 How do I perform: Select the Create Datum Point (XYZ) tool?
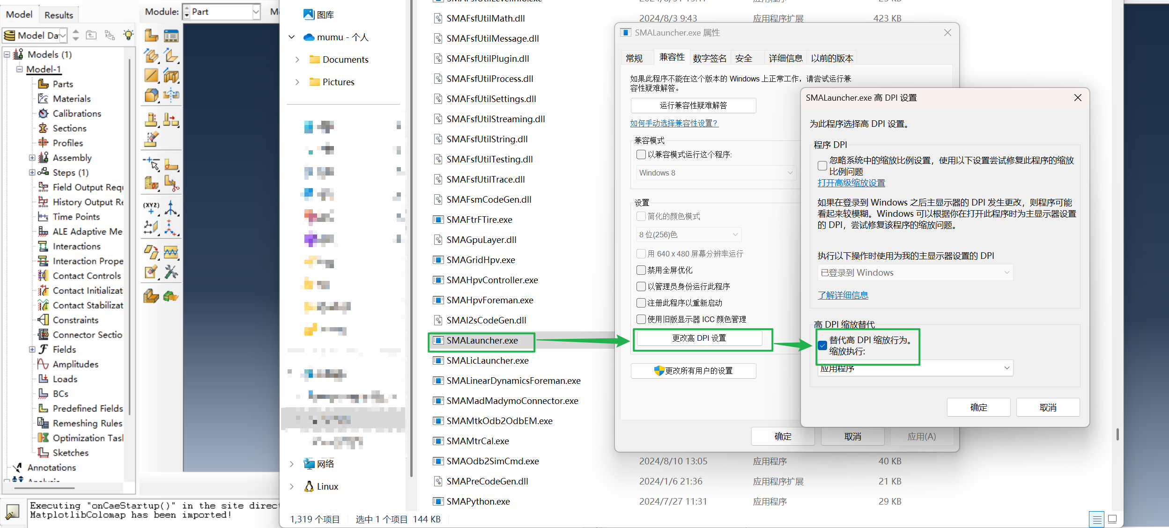[x=151, y=208]
